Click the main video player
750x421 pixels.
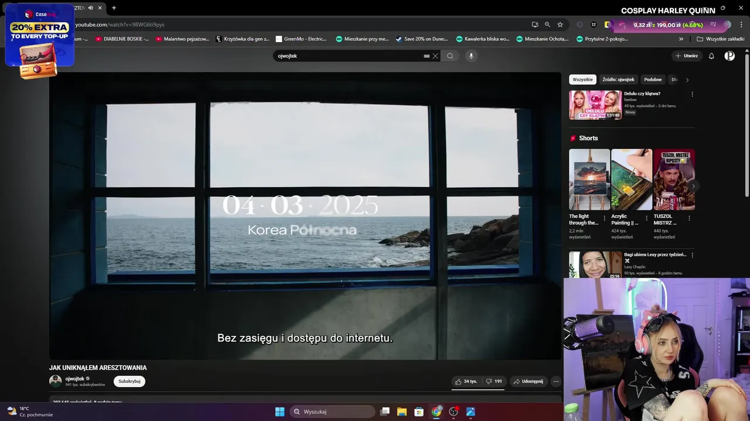(x=305, y=216)
